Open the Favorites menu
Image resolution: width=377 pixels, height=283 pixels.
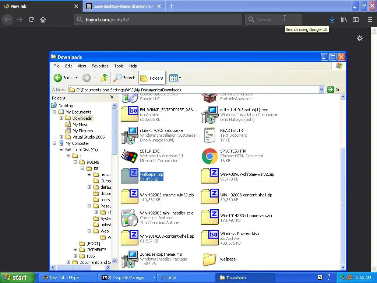pos(100,66)
